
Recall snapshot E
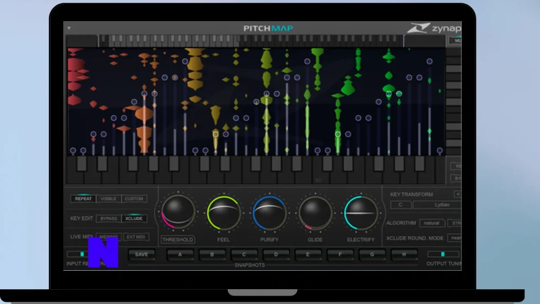point(308,254)
